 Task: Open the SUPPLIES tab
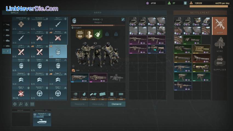220,63
